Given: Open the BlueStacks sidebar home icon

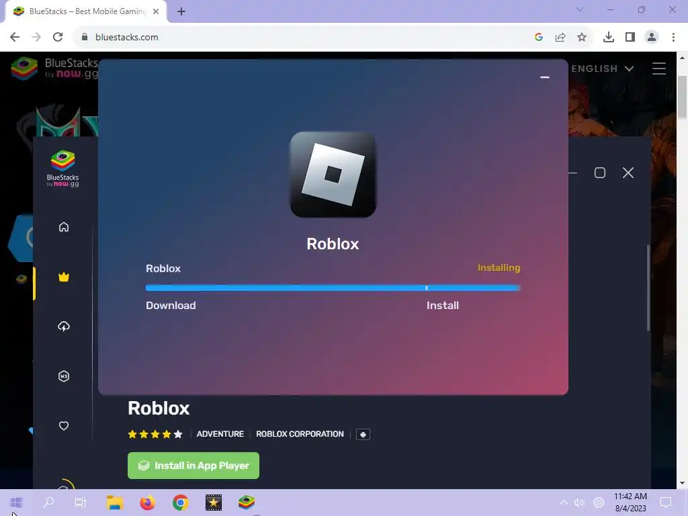Looking at the screenshot, I should (64, 227).
